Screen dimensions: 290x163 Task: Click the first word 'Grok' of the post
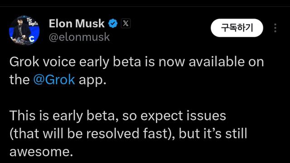pos(24,62)
